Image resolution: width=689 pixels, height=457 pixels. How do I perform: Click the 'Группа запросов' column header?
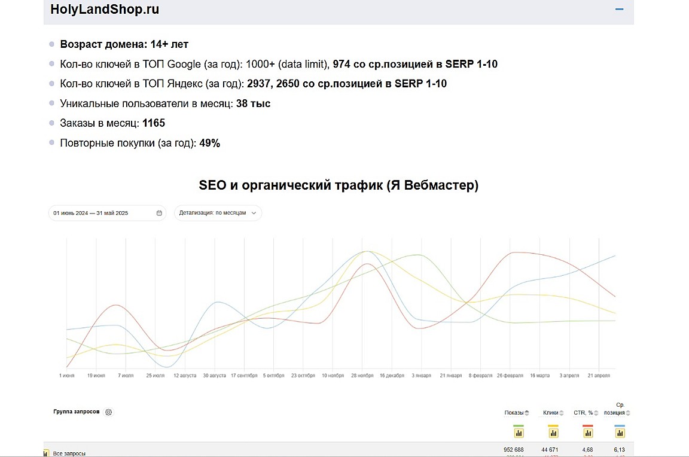[77, 412]
